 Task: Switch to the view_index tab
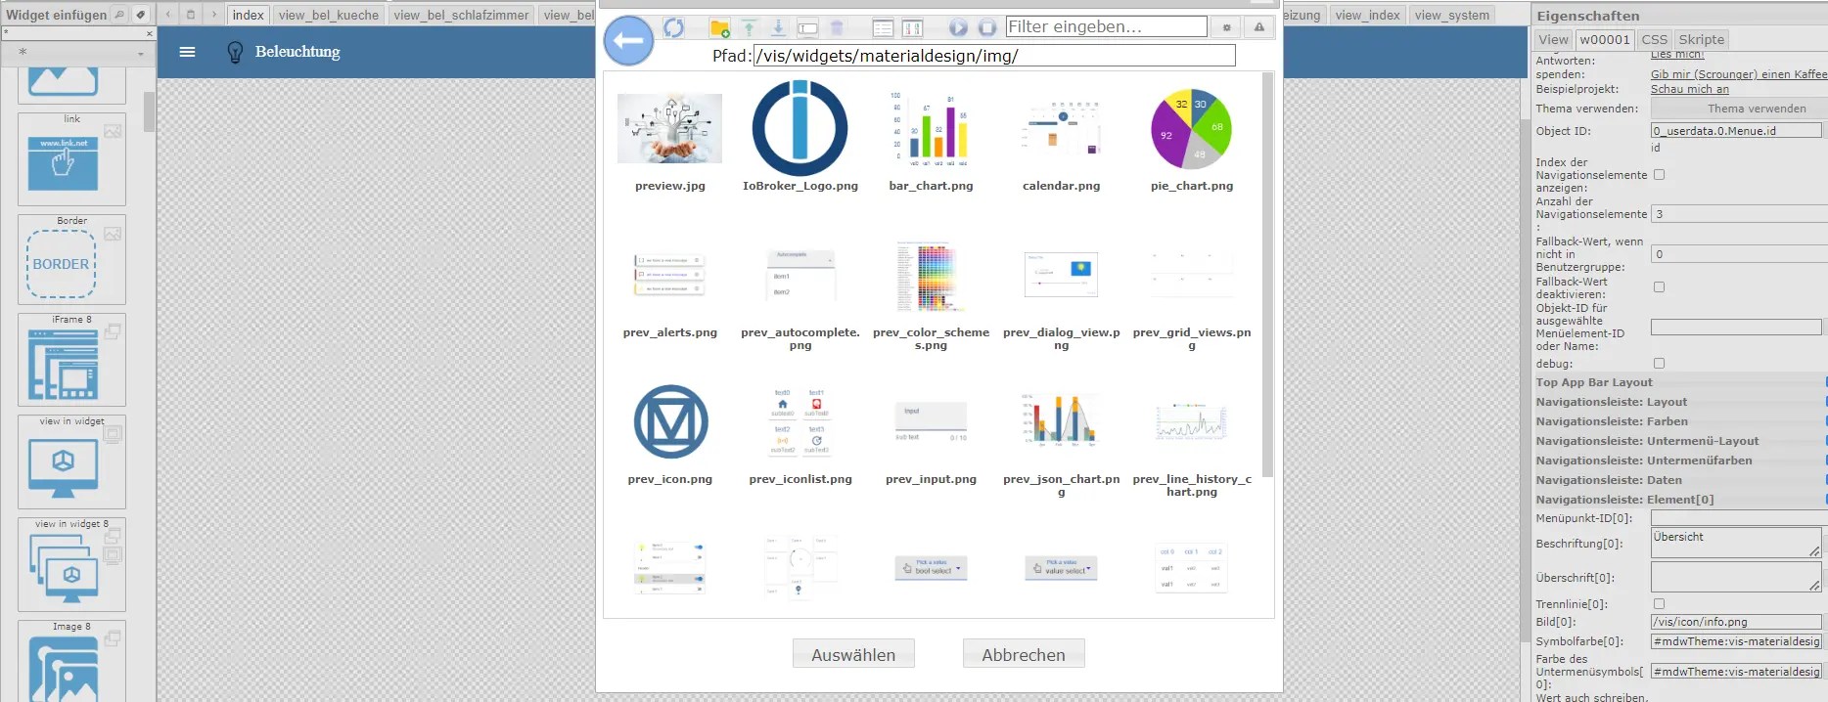click(1367, 15)
